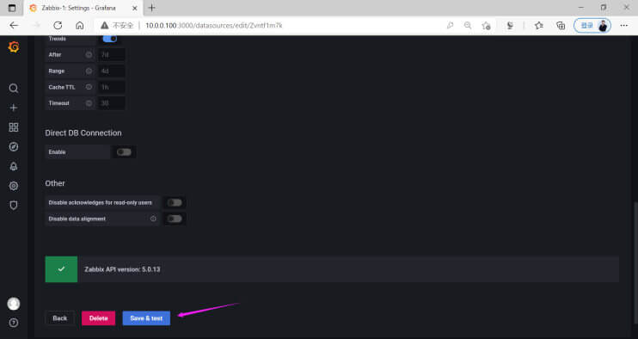Open browser zoom magnifier icon
638x339 pixels.
click(468, 25)
